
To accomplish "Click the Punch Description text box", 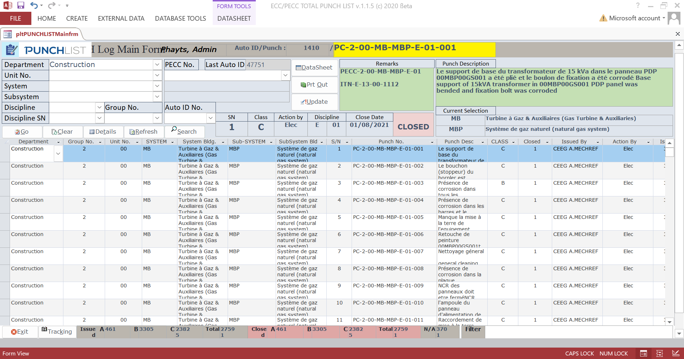I will pos(554,87).
